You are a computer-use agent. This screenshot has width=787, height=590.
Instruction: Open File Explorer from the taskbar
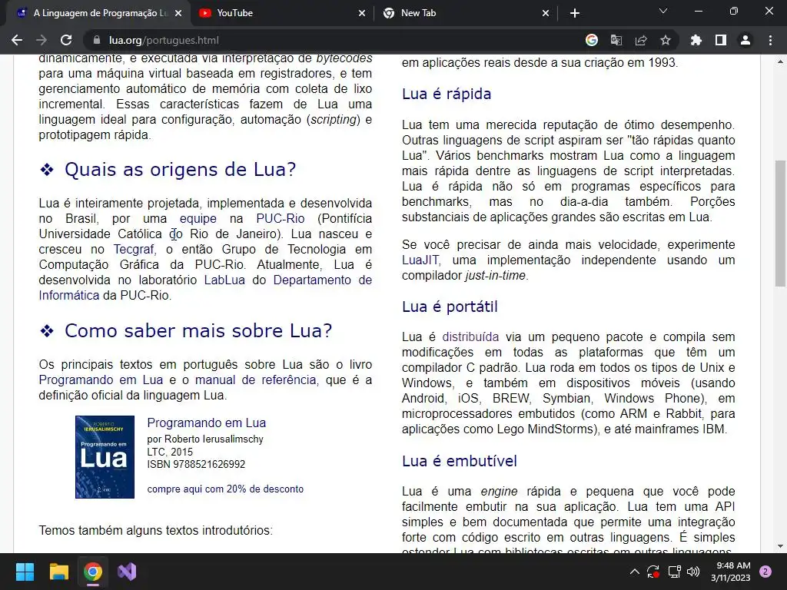pos(58,572)
